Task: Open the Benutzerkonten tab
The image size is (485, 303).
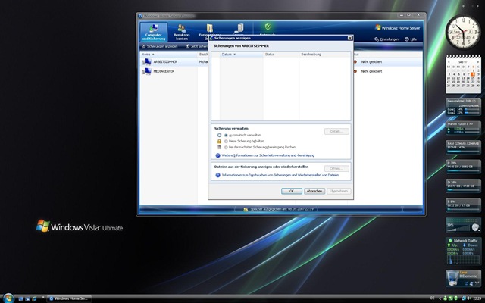Action: tap(182, 32)
